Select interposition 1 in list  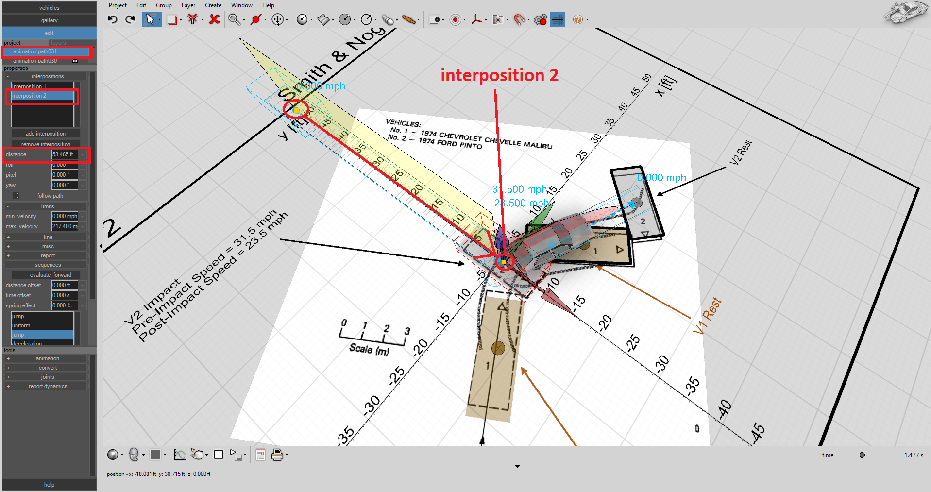(42, 86)
